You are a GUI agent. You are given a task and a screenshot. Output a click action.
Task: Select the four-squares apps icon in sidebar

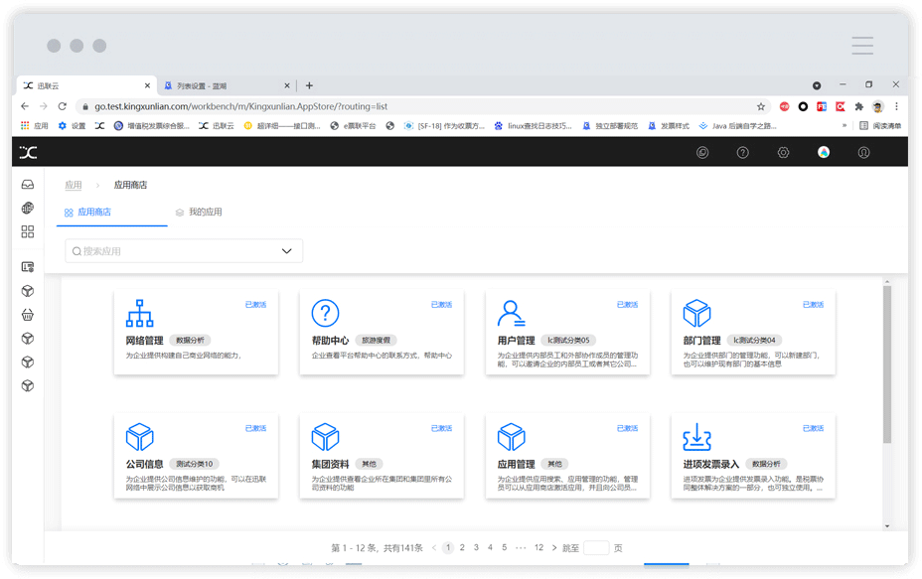tap(28, 231)
